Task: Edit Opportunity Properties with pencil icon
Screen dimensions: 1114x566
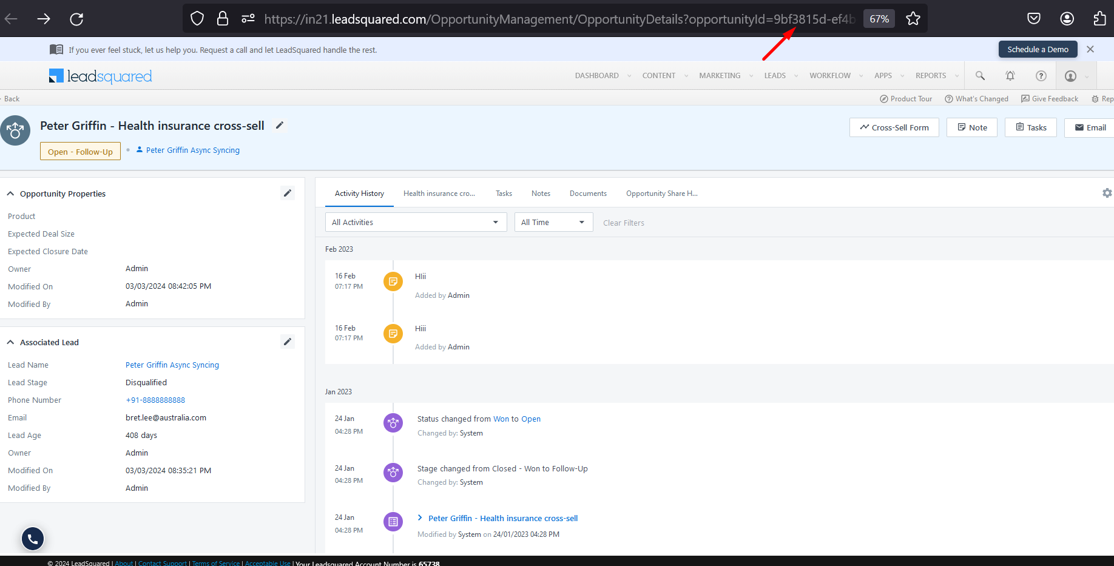Action: [288, 193]
